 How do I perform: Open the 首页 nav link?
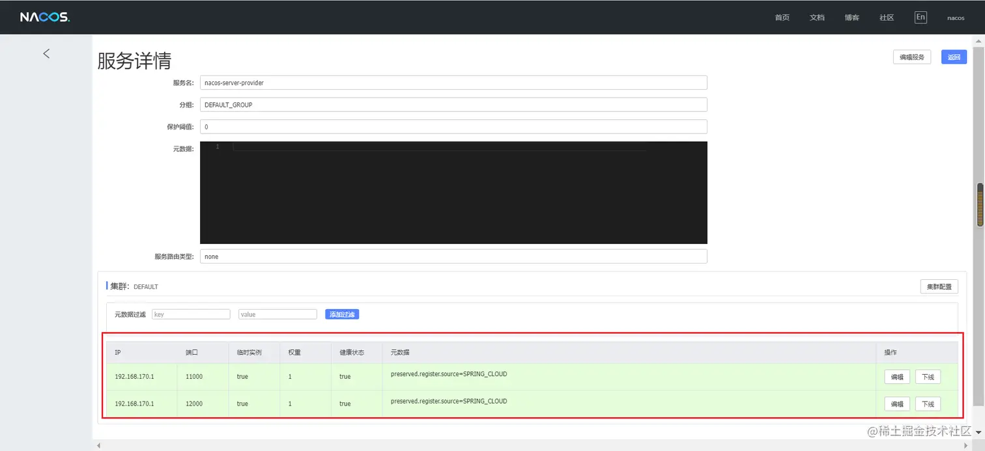coord(782,18)
